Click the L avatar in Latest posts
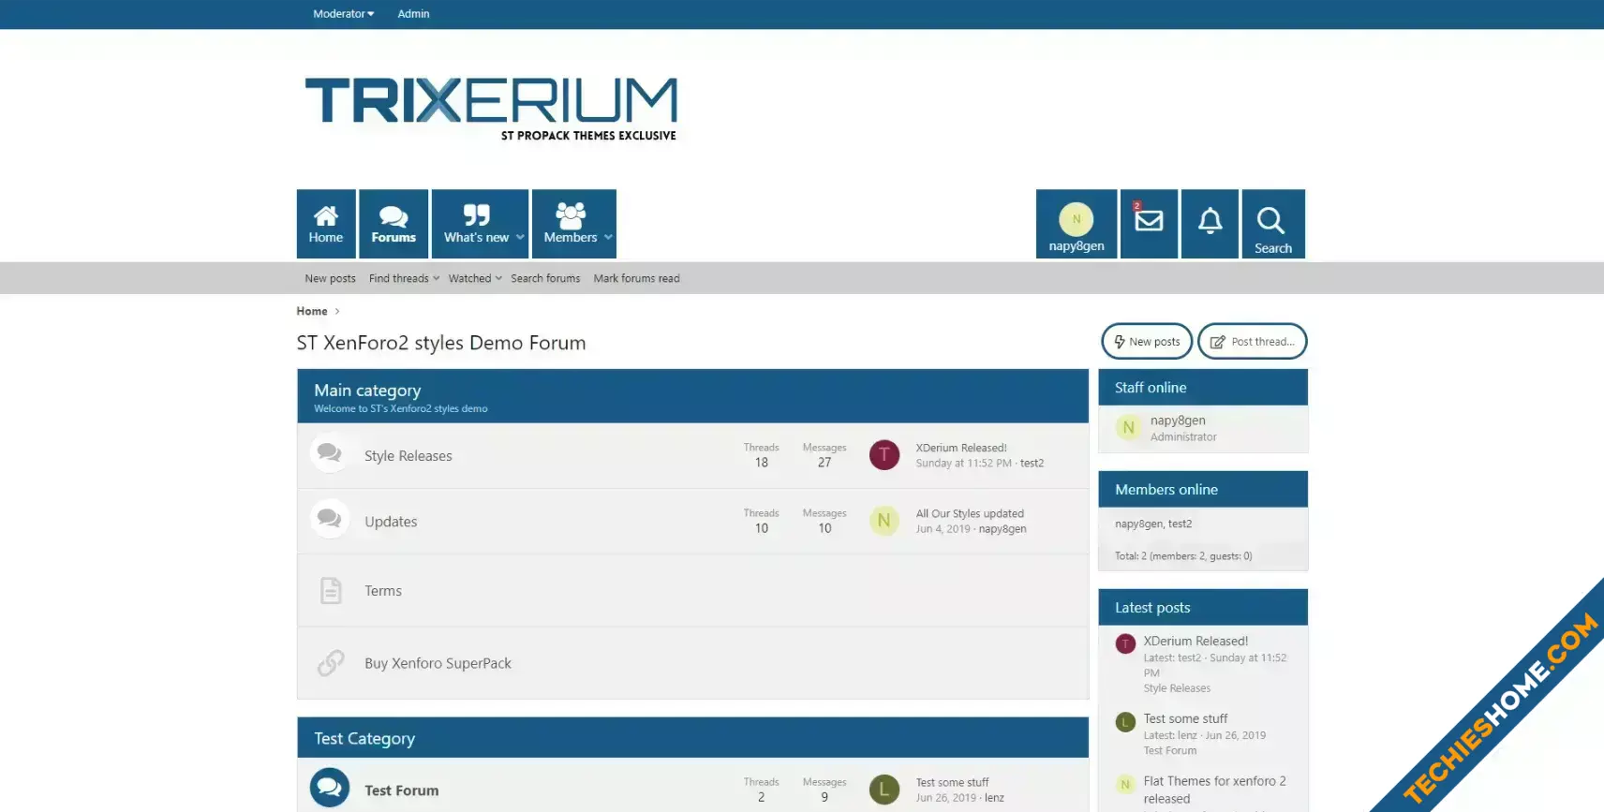1604x812 pixels. click(x=1125, y=722)
